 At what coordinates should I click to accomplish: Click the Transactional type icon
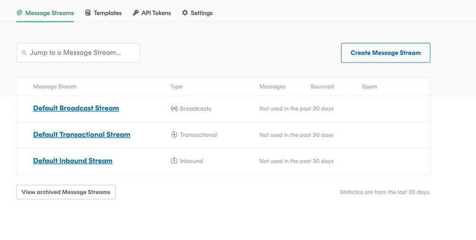[174, 135]
